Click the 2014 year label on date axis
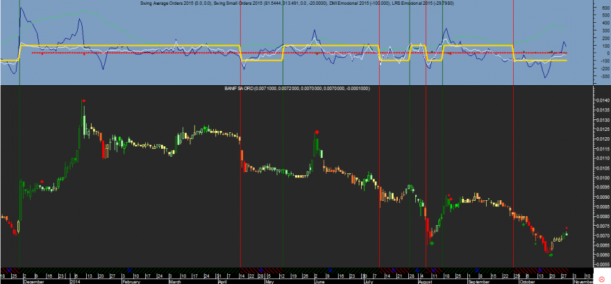Image resolution: width=611 pixels, height=284 pixels. point(75,282)
